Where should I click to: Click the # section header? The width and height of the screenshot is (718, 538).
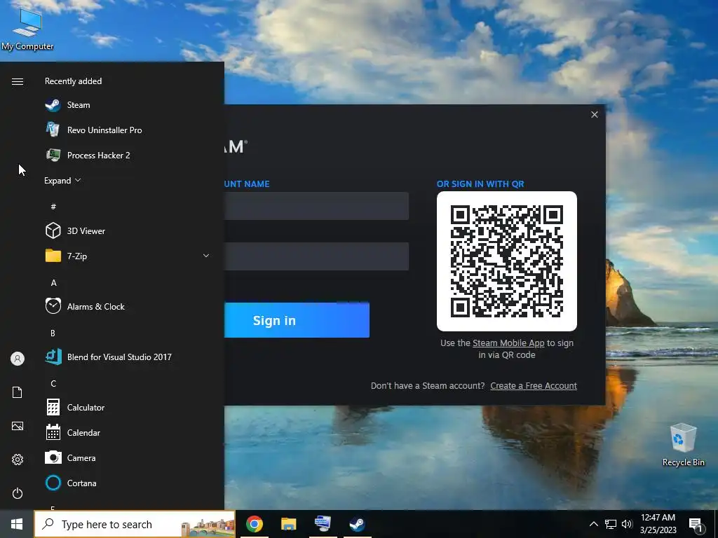pyautogui.click(x=53, y=207)
